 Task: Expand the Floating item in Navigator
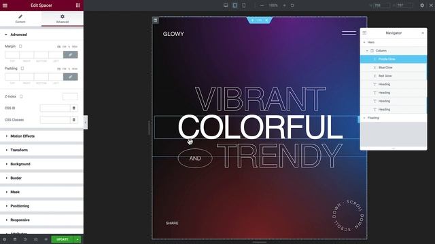[364, 118]
